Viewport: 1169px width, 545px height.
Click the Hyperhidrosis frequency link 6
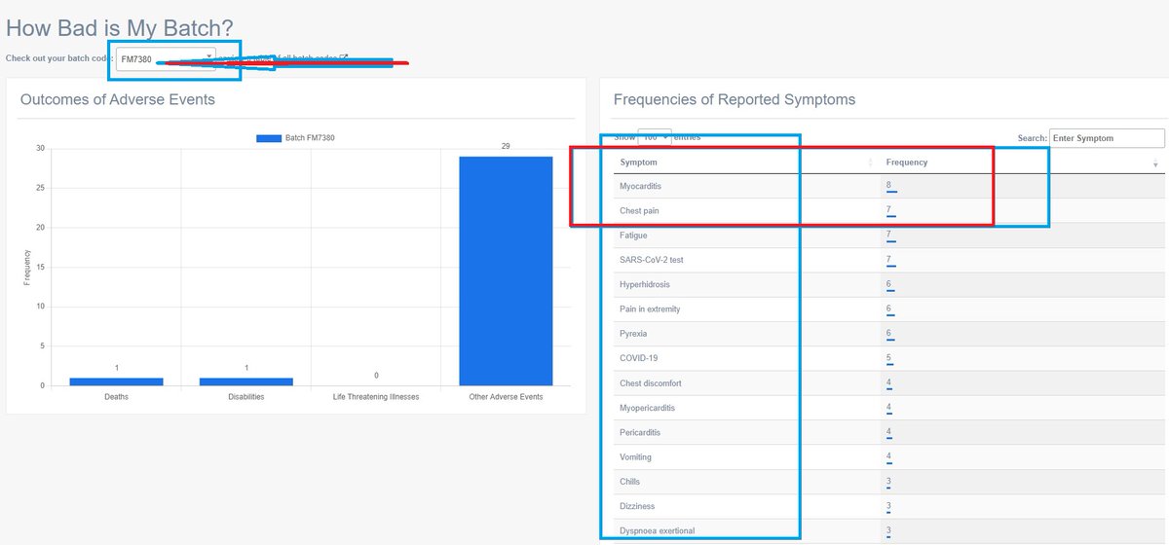point(888,285)
